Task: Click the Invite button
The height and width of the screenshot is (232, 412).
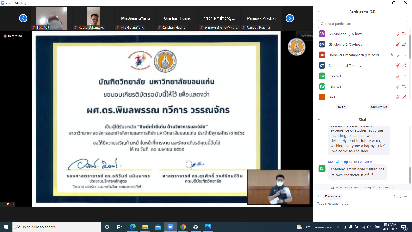Action: pos(341,107)
